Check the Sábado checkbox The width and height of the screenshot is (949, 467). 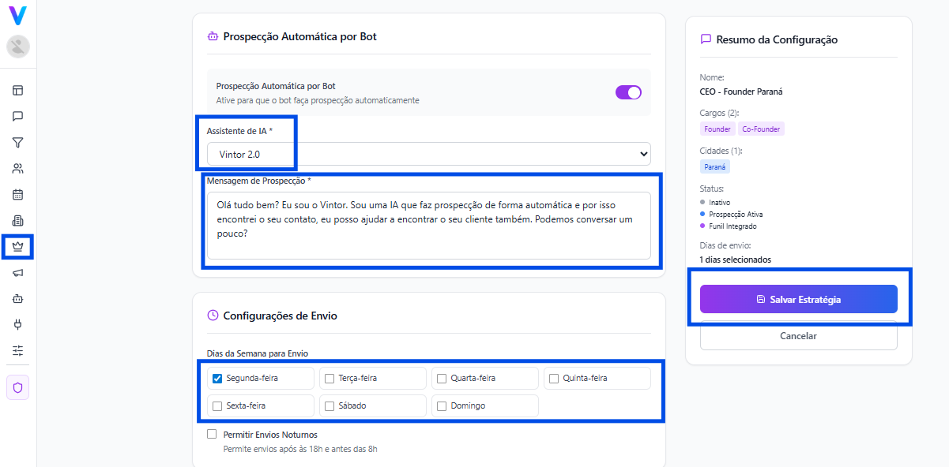pos(330,405)
